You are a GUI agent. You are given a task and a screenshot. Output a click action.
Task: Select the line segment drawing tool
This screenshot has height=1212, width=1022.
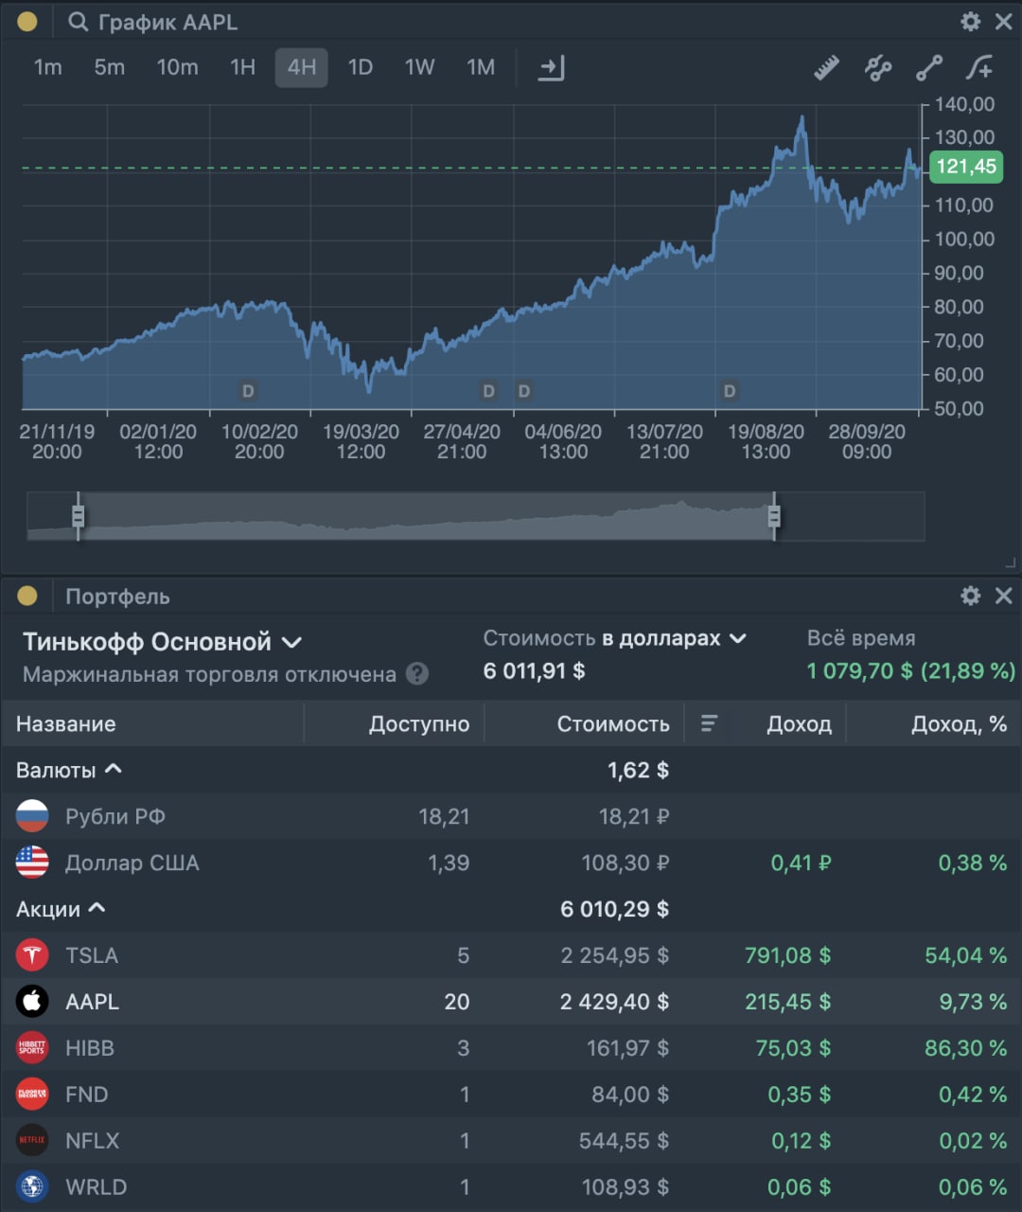[x=928, y=68]
